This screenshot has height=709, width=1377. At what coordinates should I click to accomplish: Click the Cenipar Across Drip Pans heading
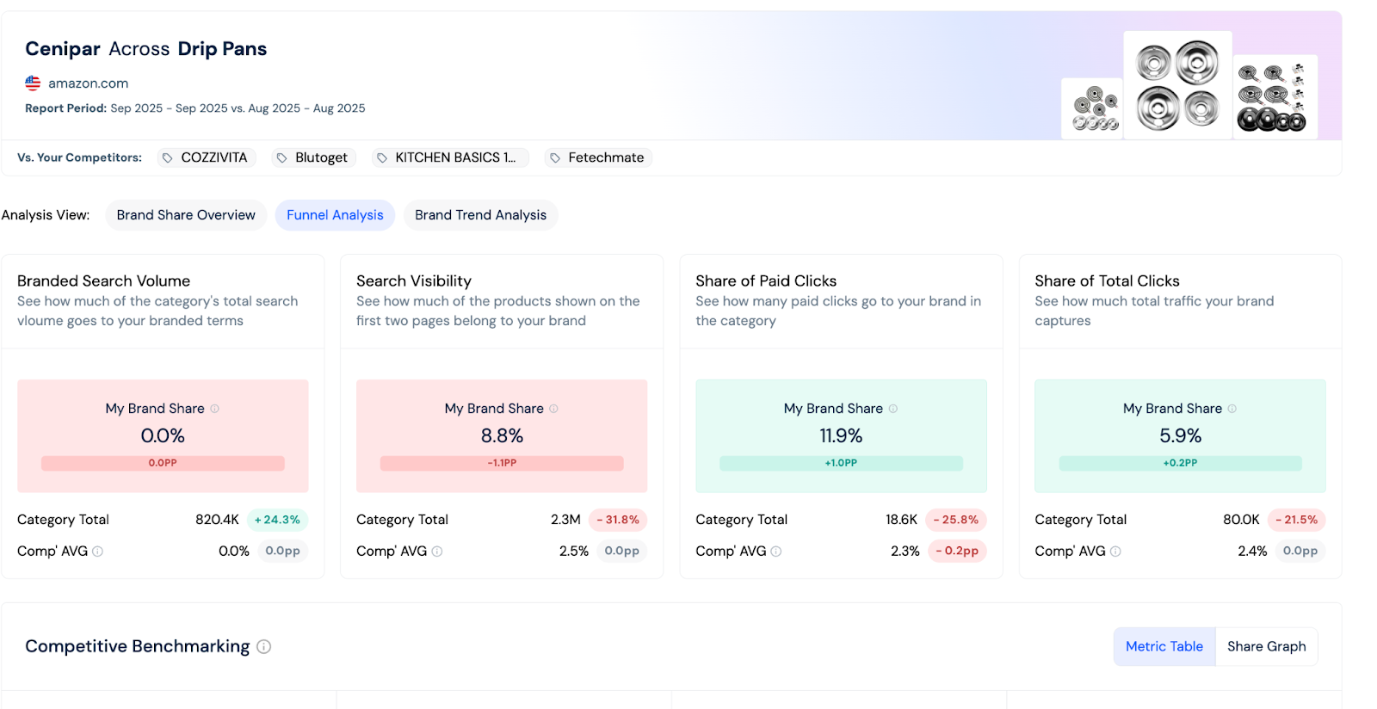tap(145, 49)
